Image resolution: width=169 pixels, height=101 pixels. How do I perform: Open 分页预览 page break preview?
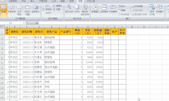pos(19,10)
